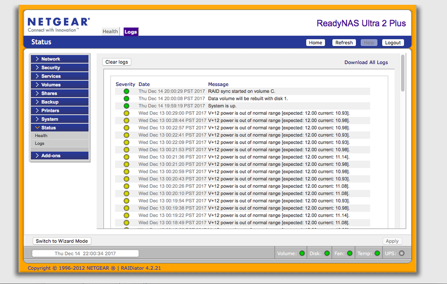The height and width of the screenshot is (284, 447).
Task: Click the 'System is up.' message
Action: (x=222, y=106)
